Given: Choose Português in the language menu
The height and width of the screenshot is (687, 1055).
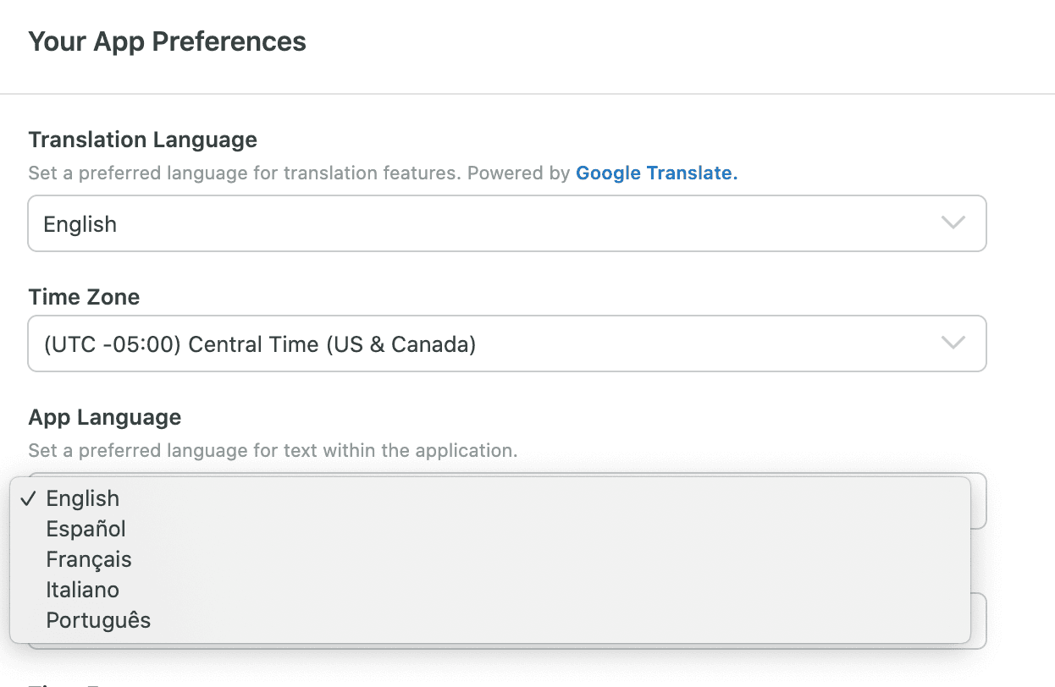Looking at the screenshot, I should pos(98,620).
